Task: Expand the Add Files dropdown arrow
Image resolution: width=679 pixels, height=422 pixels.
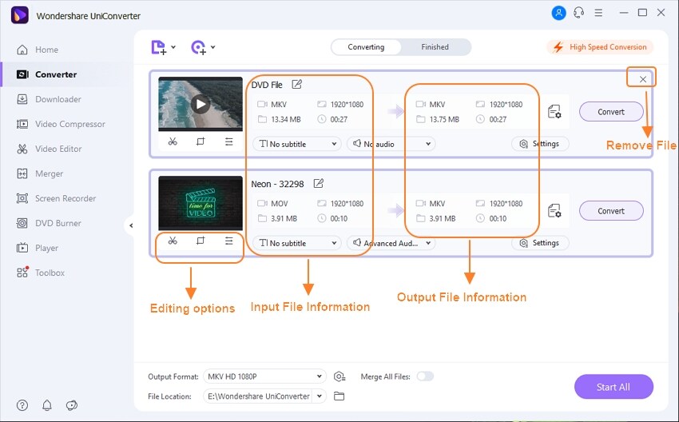Action: 173,47
